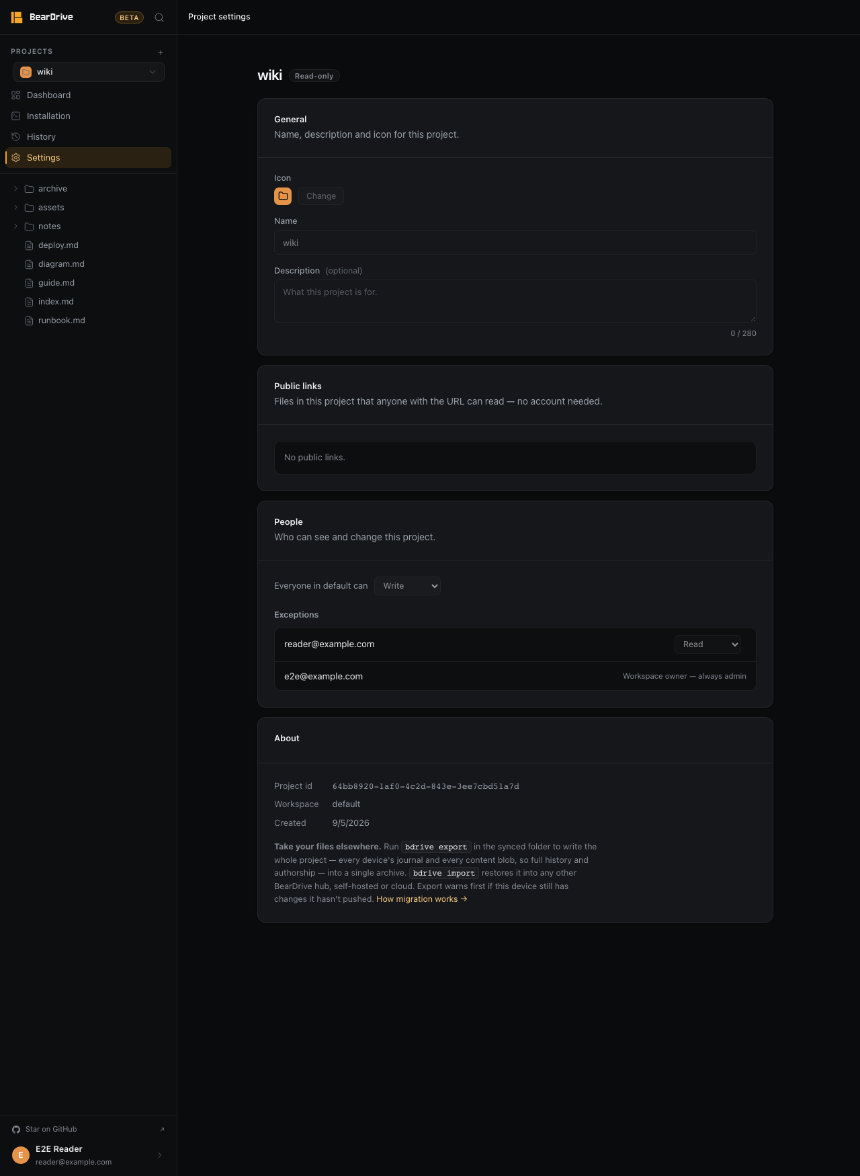Viewport: 860px width, 1176px height.
Task: Follow the 'How migration works' link
Action: (422, 899)
